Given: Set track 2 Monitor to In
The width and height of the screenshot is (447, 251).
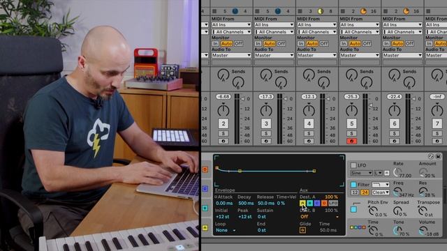Looking at the screenshot, I should pyautogui.click(x=215, y=43).
